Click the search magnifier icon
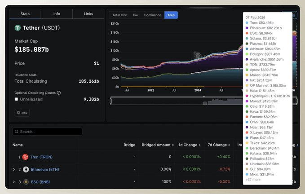 pos(17,132)
